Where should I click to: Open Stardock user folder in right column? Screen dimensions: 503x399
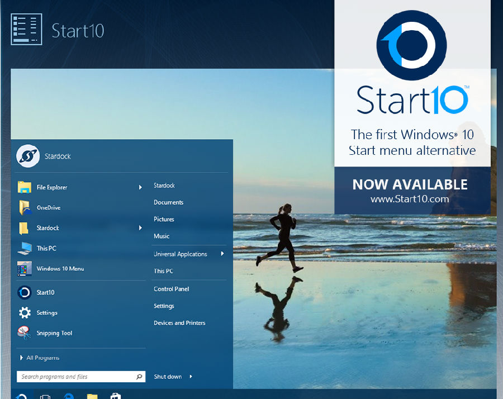(x=164, y=186)
